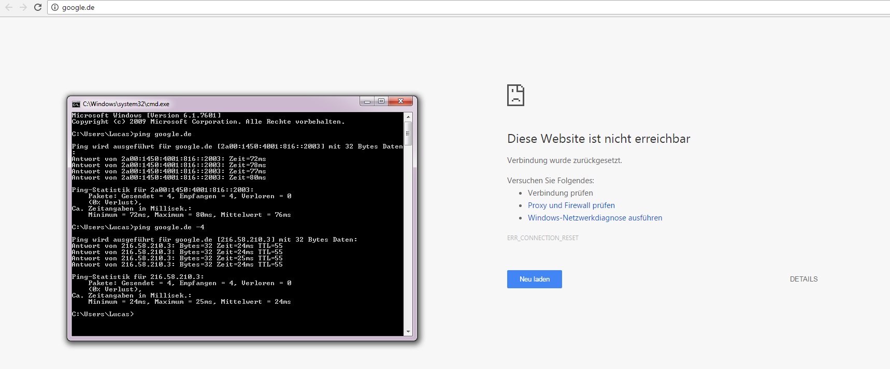Click 'Diese Website ist nicht erreichbar' heading

click(599, 139)
